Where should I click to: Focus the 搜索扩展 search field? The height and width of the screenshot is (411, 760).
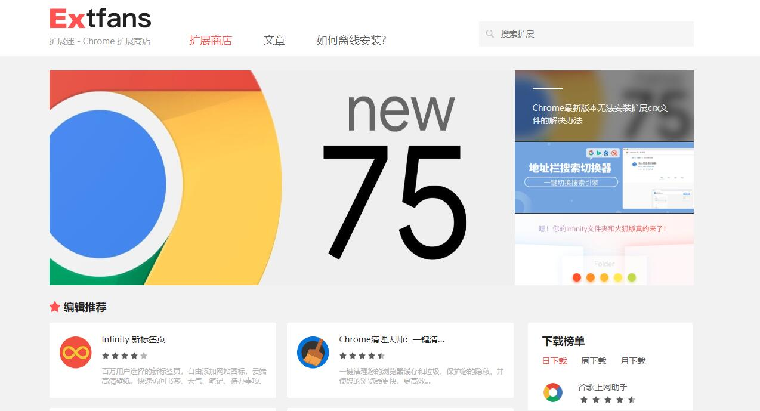(586, 34)
